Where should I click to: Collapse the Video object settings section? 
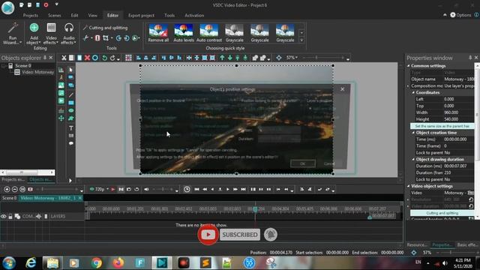pyautogui.click(x=408, y=186)
